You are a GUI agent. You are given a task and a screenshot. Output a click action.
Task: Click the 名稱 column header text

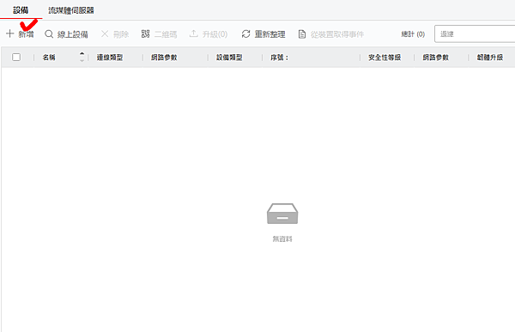tap(49, 57)
